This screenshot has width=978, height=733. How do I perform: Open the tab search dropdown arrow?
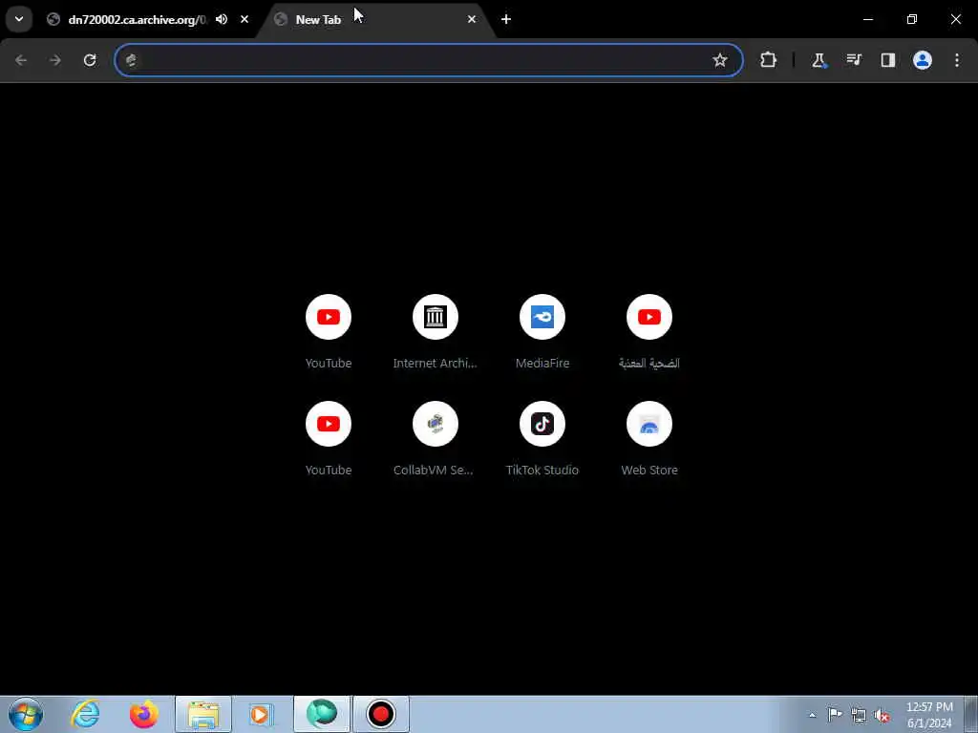coord(19,19)
